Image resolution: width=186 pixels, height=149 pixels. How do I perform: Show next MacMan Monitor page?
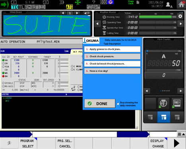click(181, 24)
